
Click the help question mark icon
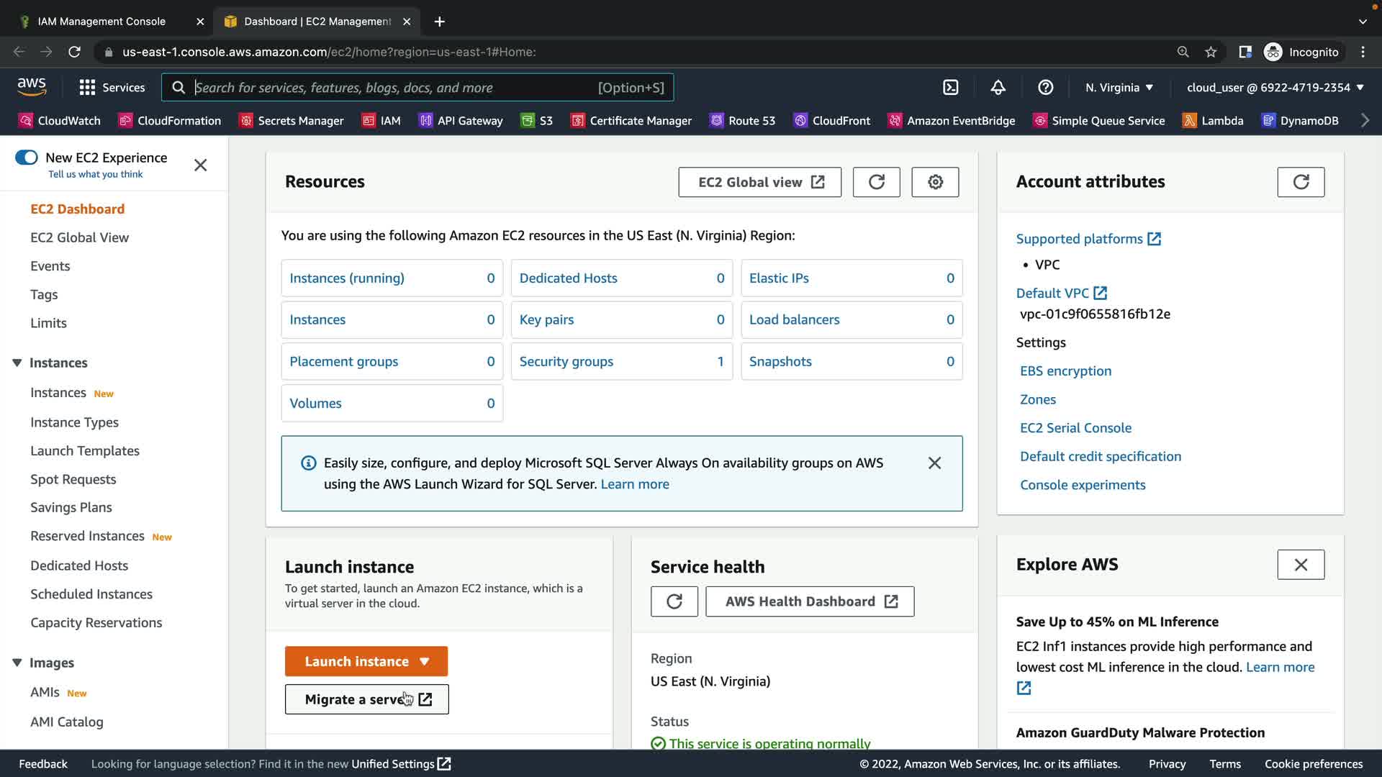point(1045,88)
